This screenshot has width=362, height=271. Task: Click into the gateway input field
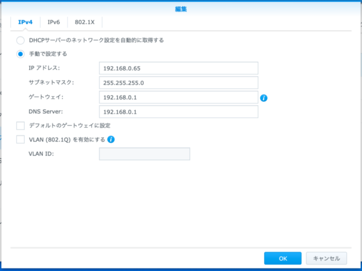click(x=179, y=97)
